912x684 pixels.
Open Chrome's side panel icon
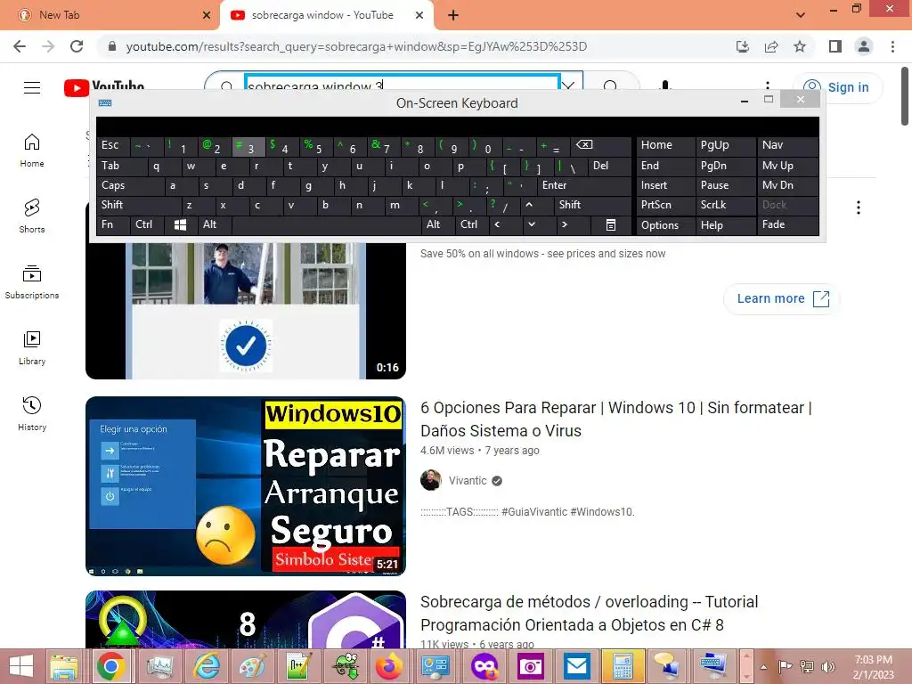(835, 46)
